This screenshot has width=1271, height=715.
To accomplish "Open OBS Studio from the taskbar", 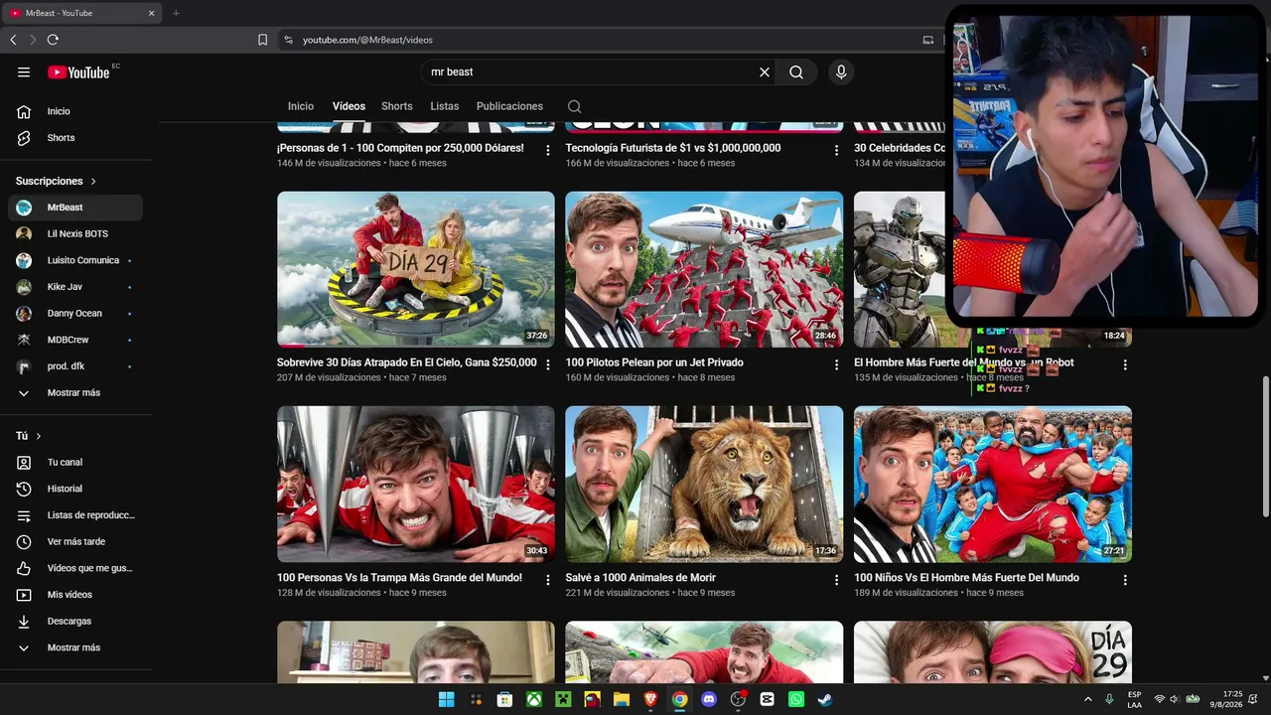I will pos(738,699).
